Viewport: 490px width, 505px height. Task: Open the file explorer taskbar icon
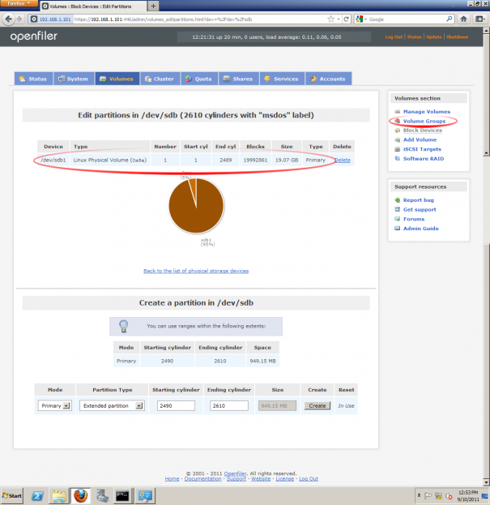(x=59, y=496)
